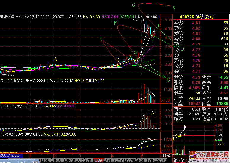Switch to the OBV indicator tab
Image resolution: width=230 pixels, height=163 pixels.
98,160
